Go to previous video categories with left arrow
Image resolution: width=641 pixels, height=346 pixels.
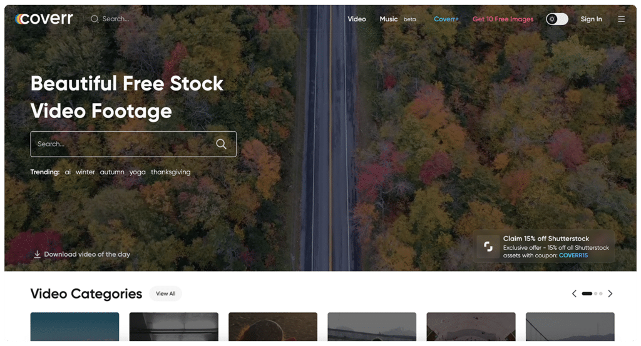pyautogui.click(x=574, y=294)
